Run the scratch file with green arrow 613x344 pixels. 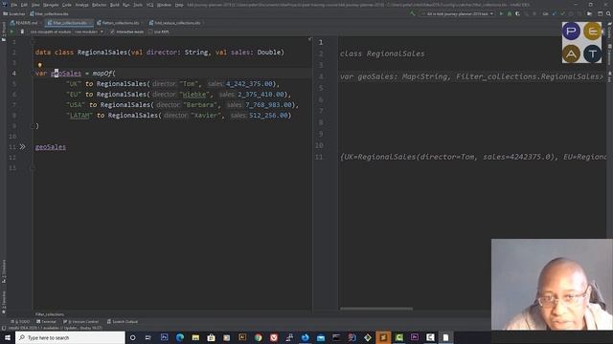(x=12, y=32)
